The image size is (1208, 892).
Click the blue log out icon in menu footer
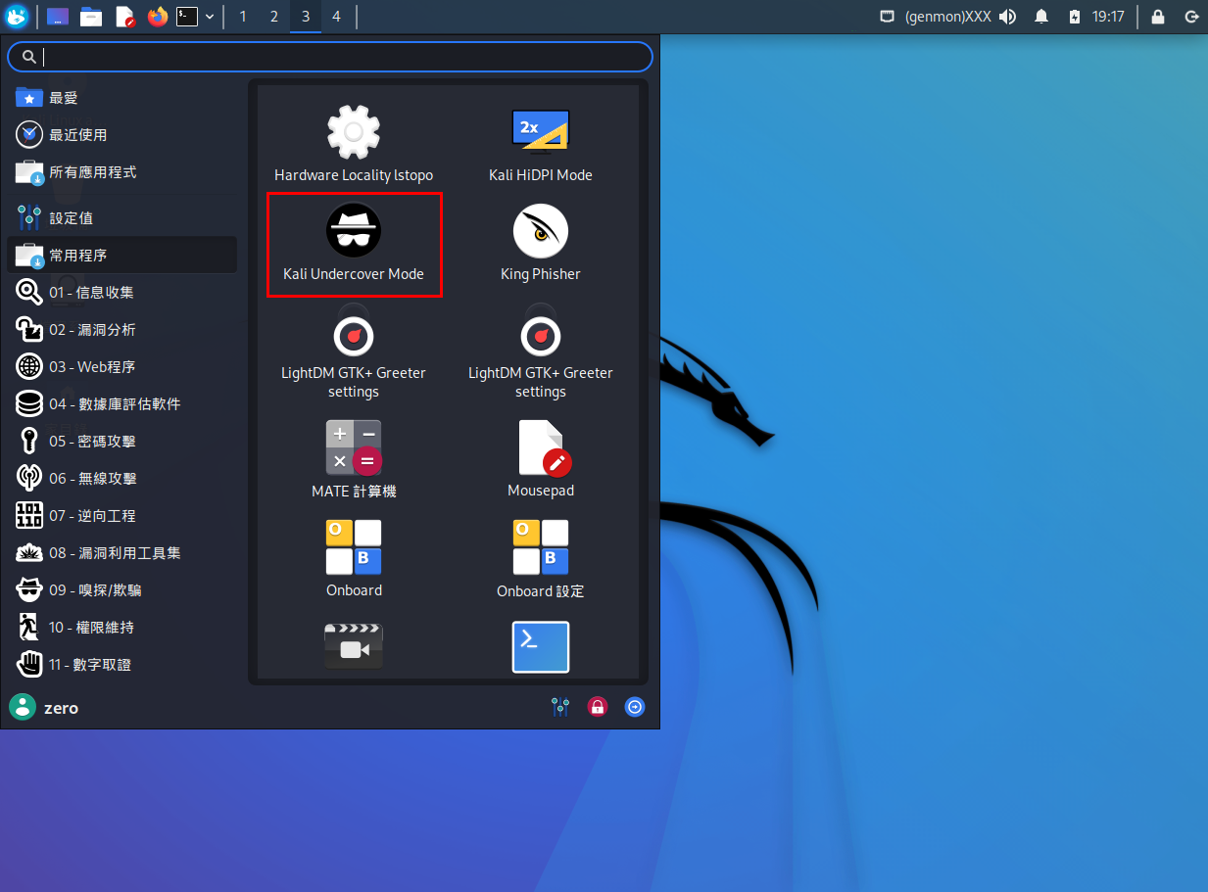click(x=635, y=707)
